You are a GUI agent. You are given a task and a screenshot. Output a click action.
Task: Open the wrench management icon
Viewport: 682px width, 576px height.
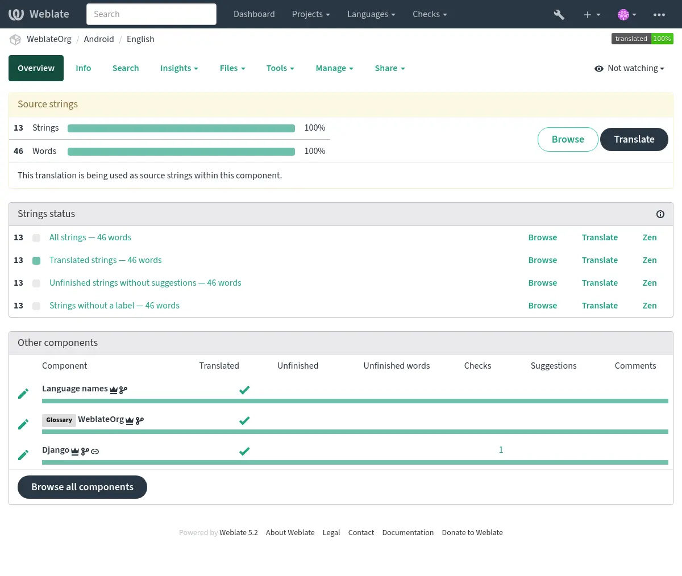tap(559, 15)
